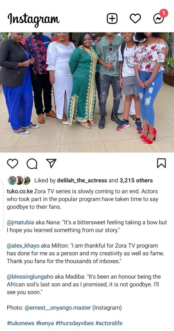Share post with paper plane icon

51,163
